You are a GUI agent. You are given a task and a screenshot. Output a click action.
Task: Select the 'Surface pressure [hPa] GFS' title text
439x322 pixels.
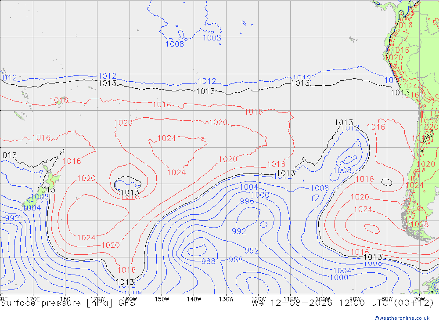coord(68,303)
